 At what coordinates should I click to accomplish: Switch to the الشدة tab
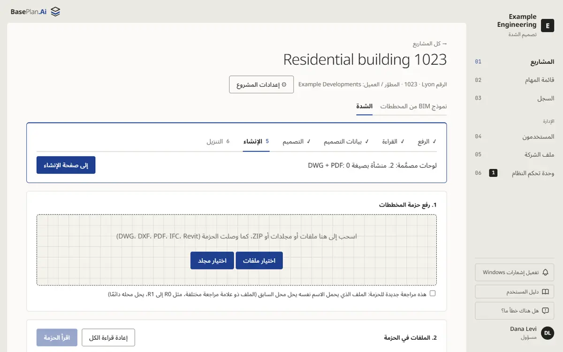point(365,107)
